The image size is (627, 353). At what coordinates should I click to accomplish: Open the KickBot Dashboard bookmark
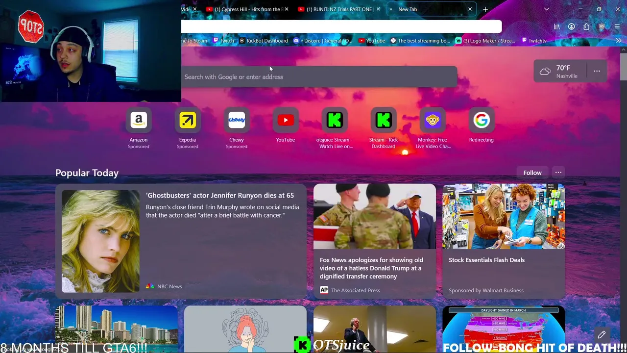264,41
